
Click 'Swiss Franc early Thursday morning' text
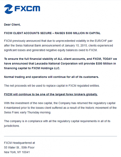pyautogui.click(x=27, y=113)
